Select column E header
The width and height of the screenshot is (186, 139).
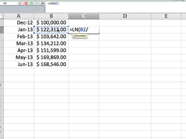pos(166,16)
